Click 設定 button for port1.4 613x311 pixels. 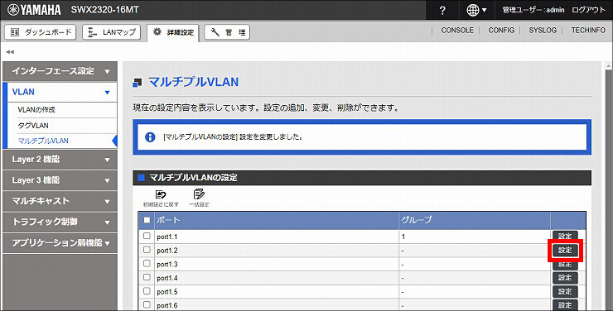[565, 278]
